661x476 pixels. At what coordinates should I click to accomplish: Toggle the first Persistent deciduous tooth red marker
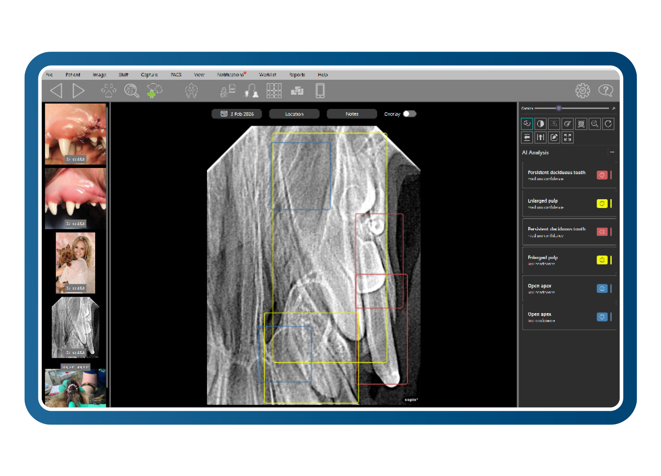[602, 175]
